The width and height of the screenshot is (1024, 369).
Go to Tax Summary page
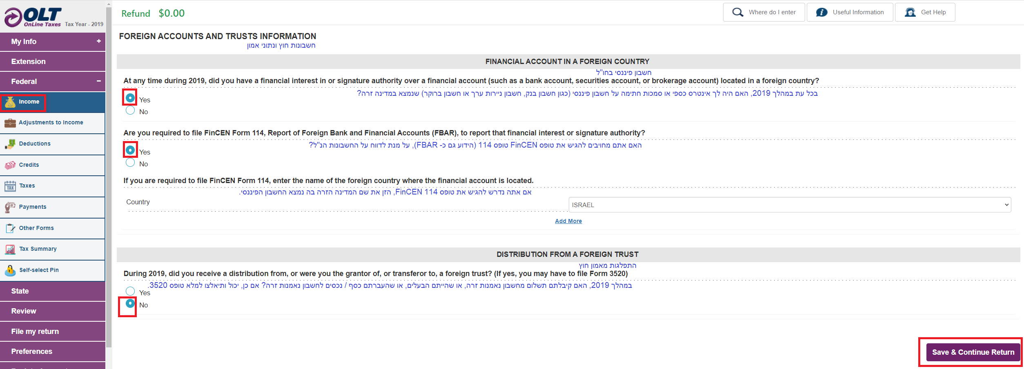[x=53, y=249]
